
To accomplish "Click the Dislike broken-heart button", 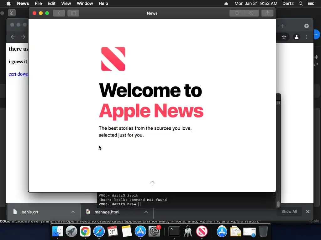I will pos(252,13).
